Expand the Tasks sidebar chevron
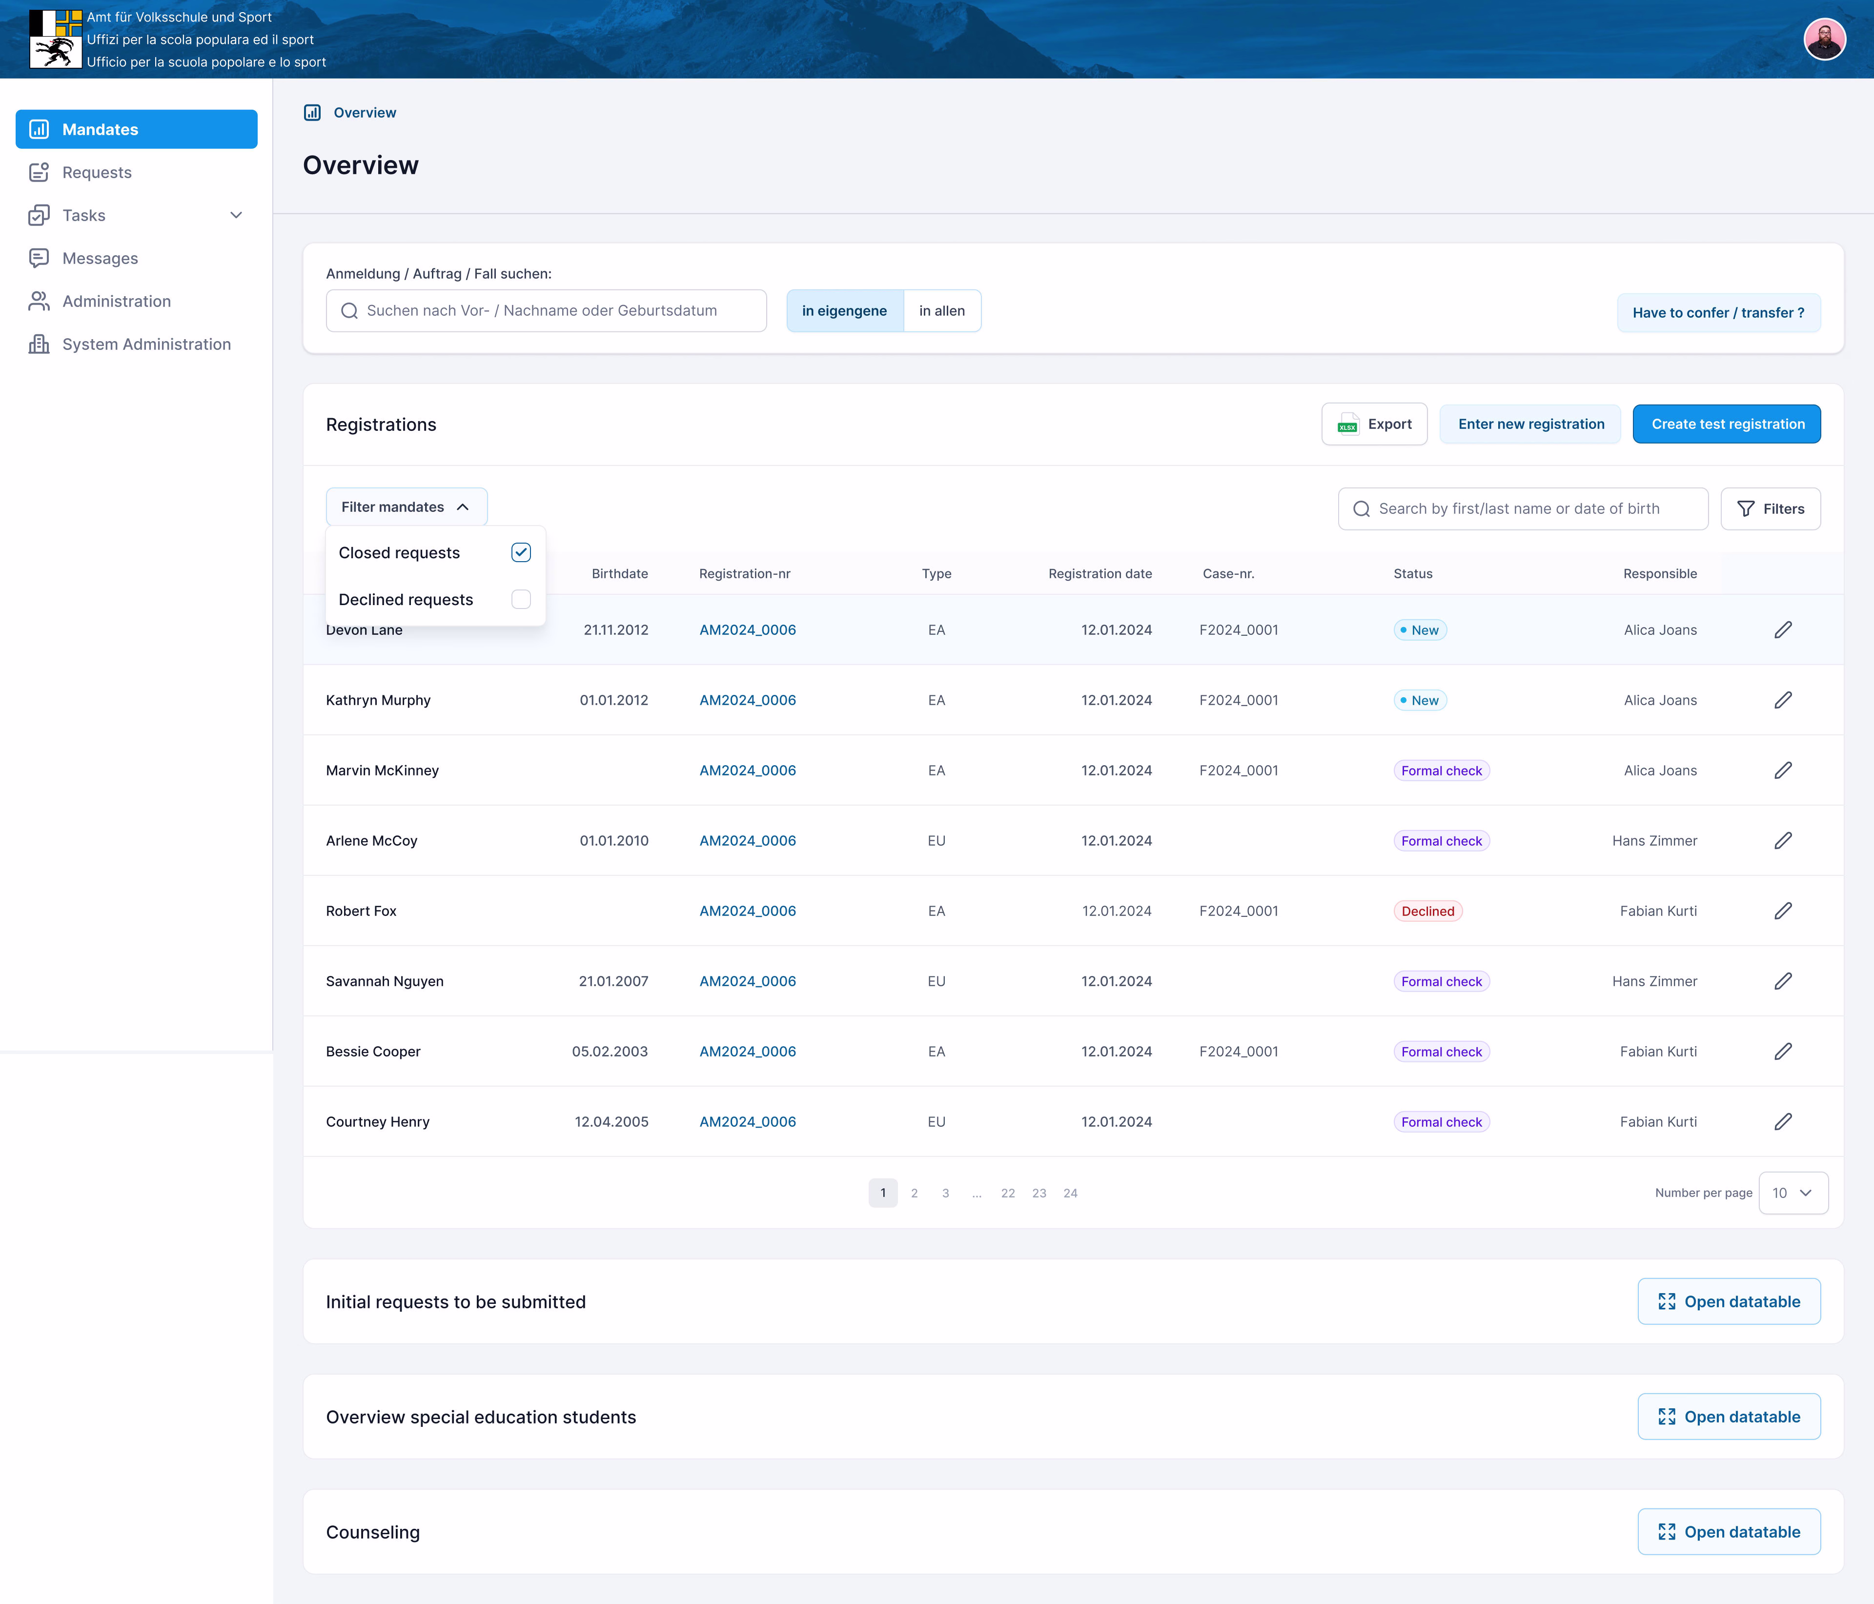 pyautogui.click(x=236, y=215)
